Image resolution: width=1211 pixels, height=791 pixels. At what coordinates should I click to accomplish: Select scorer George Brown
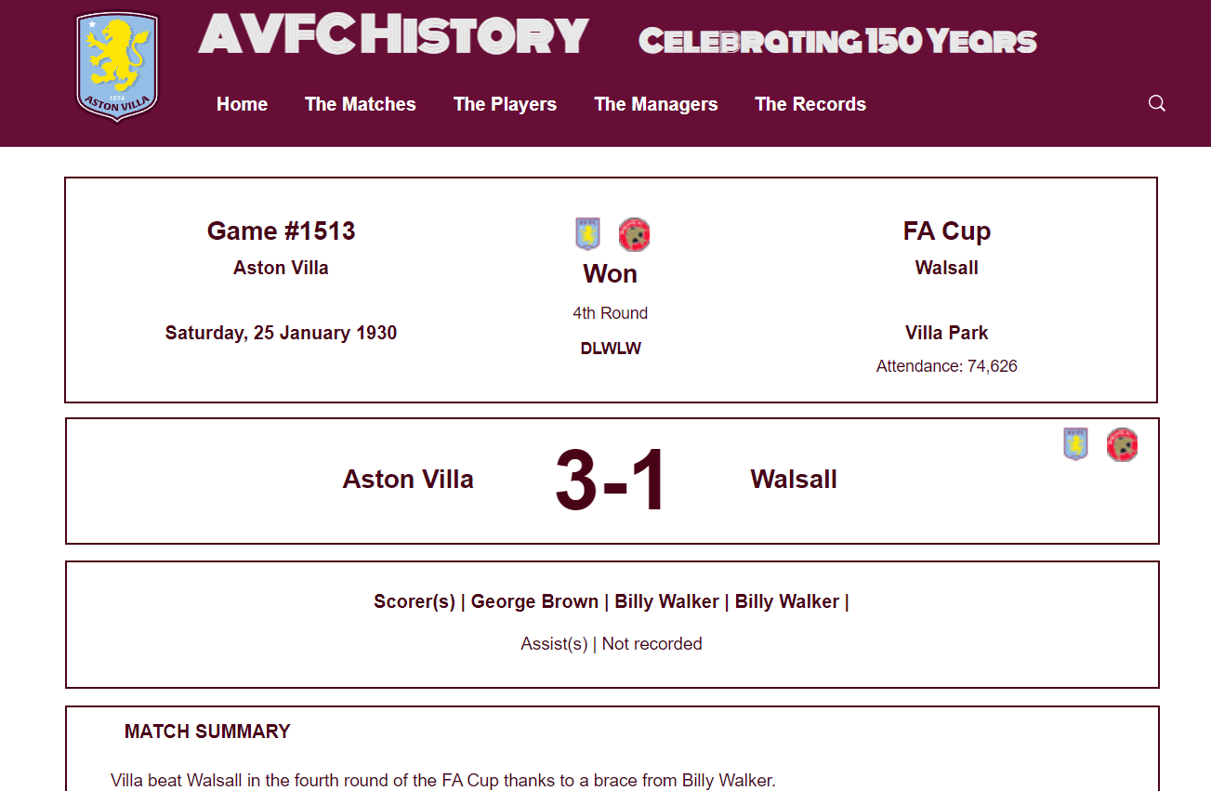[x=534, y=601]
